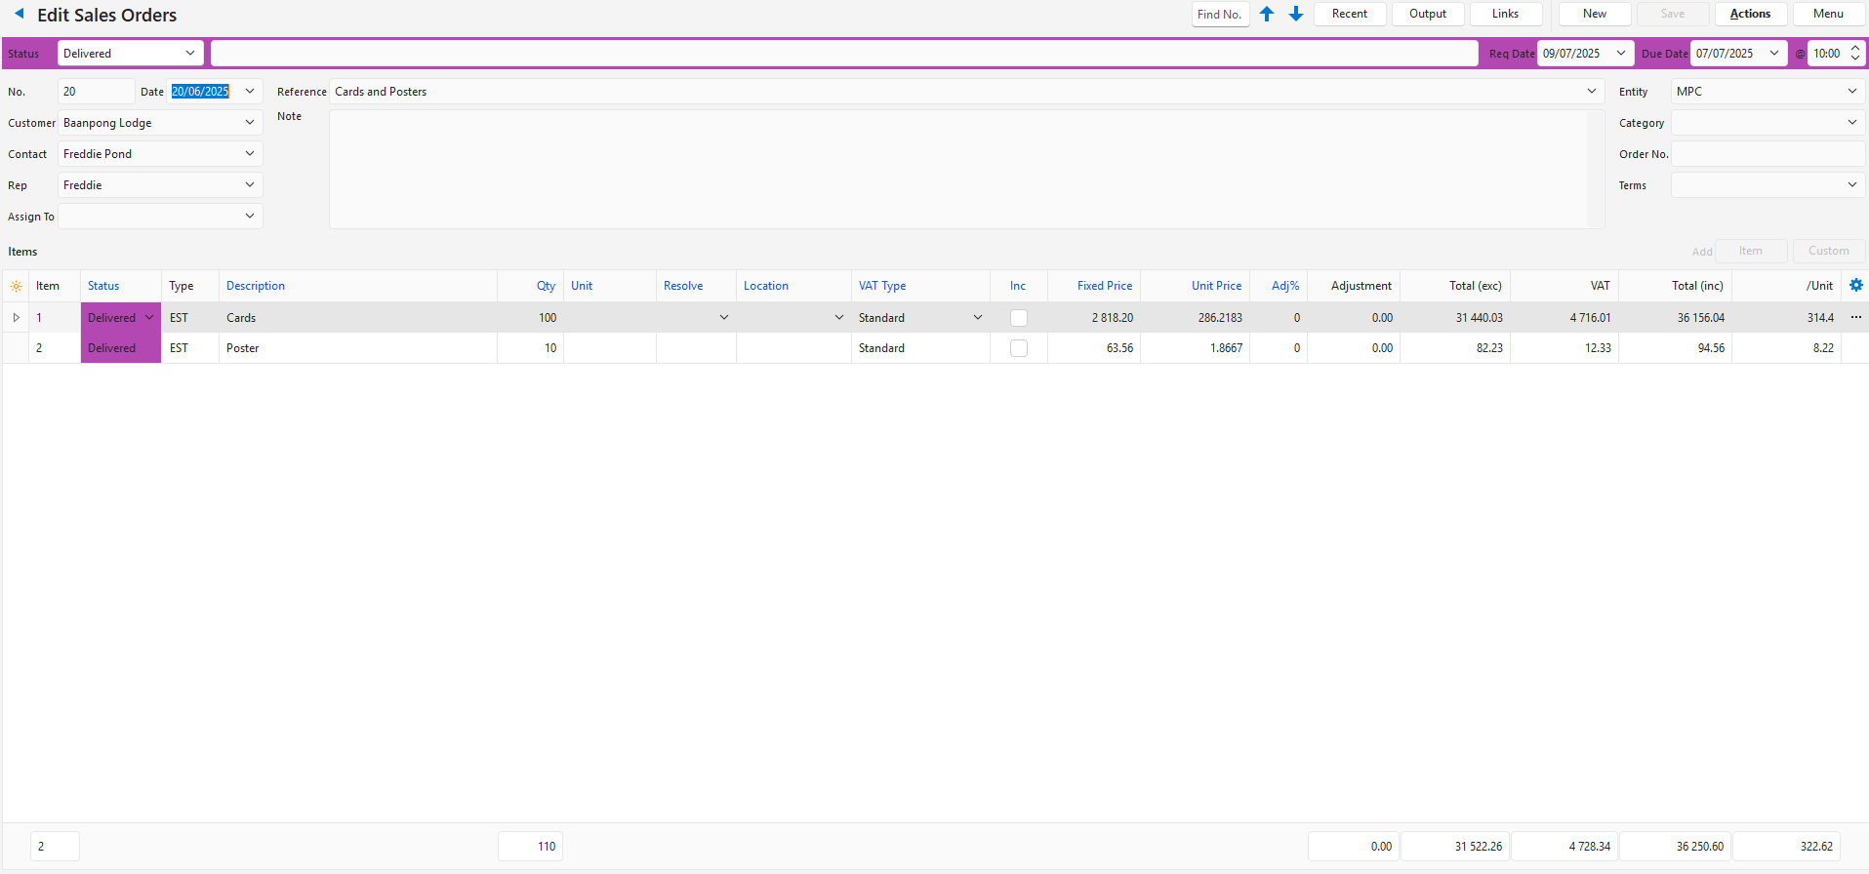
Task: Click the New button
Action: 1594,14
